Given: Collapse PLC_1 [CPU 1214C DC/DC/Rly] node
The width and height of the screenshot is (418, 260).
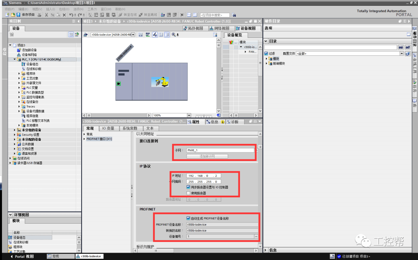Looking at the screenshot, I should pos(15,60).
